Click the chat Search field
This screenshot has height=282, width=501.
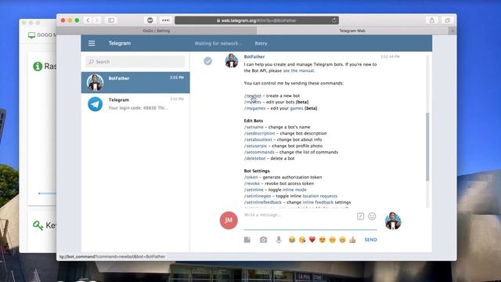pyautogui.click(x=135, y=61)
